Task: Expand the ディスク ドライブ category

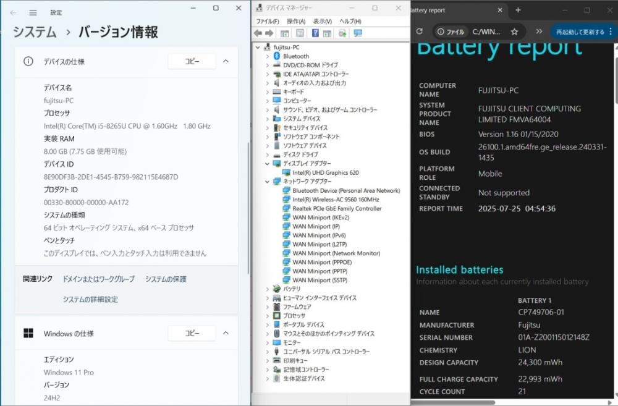Action: pyautogui.click(x=267, y=154)
